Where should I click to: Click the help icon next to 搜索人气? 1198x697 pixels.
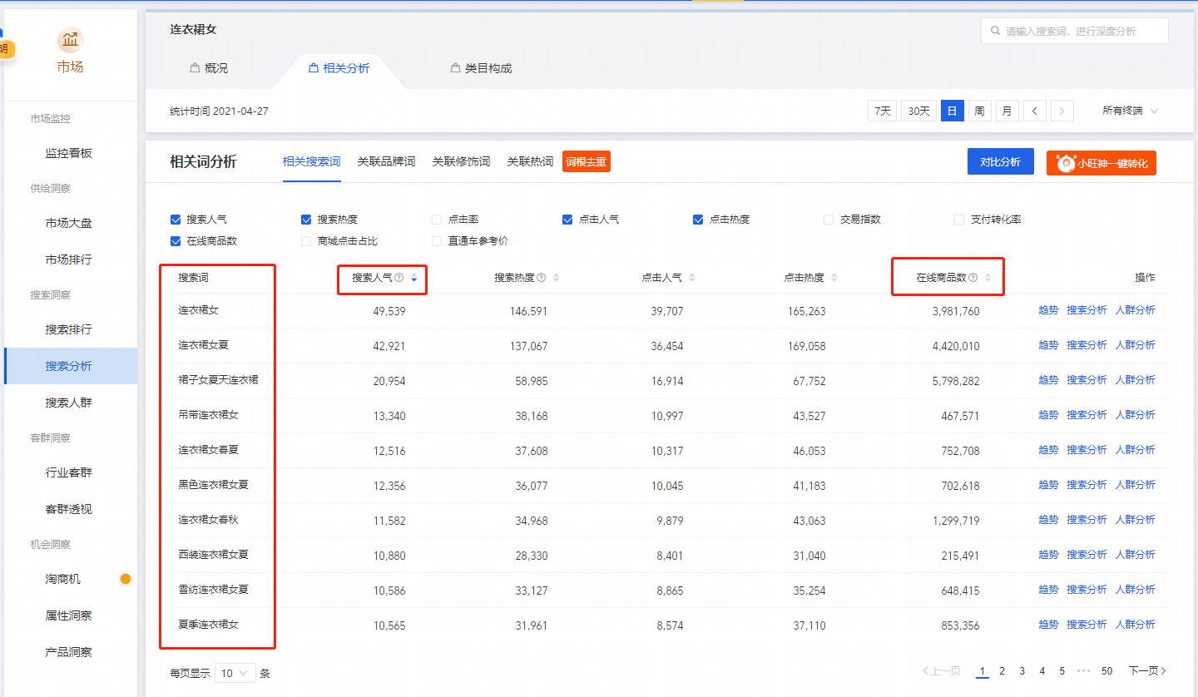pyautogui.click(x=399, y=278)
